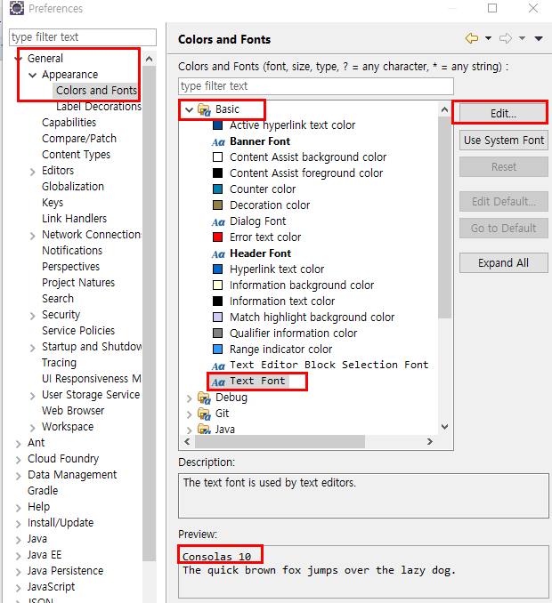Open the Keys preference page
The image size is (552, 603).
(x=53, y=203)
